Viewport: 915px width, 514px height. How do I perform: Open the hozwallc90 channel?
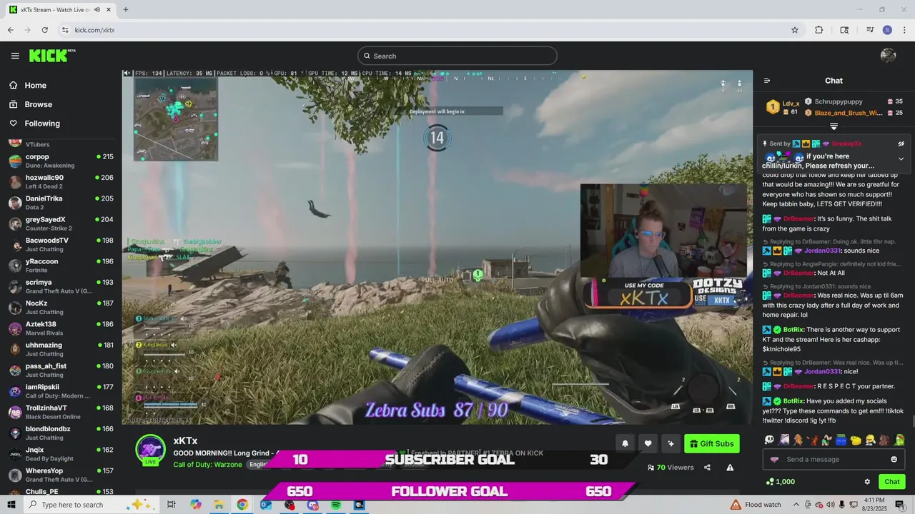click(x=61, y=181)
